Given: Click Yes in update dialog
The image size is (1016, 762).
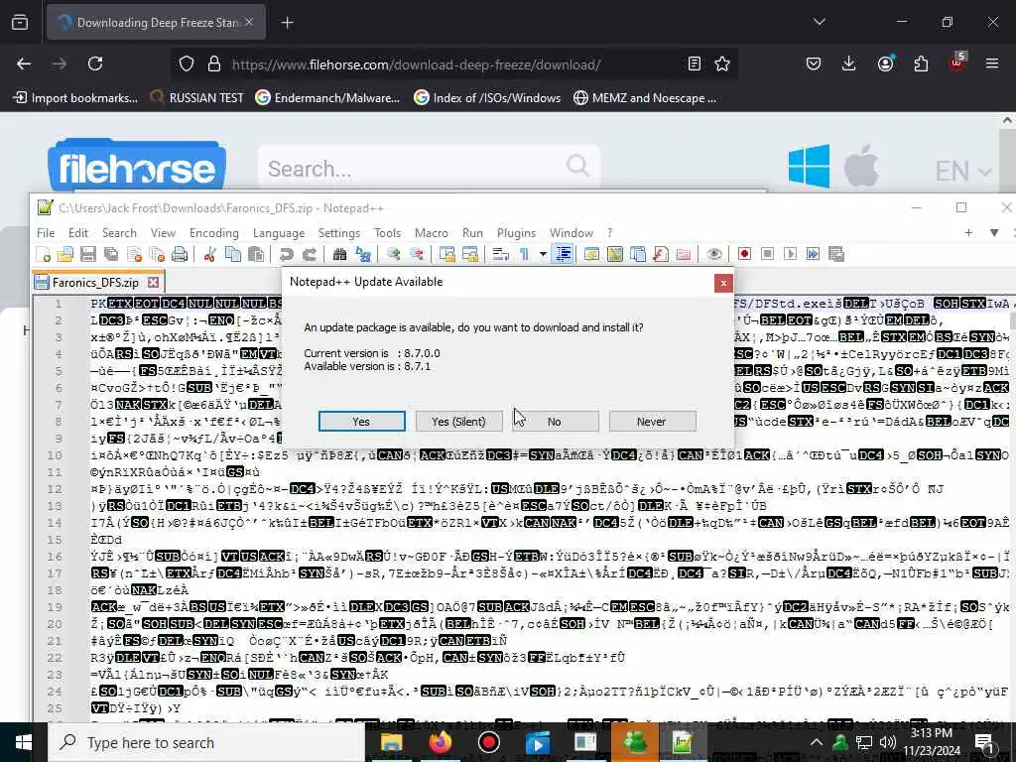Looking at the screenshot, I should coord(361,421).
